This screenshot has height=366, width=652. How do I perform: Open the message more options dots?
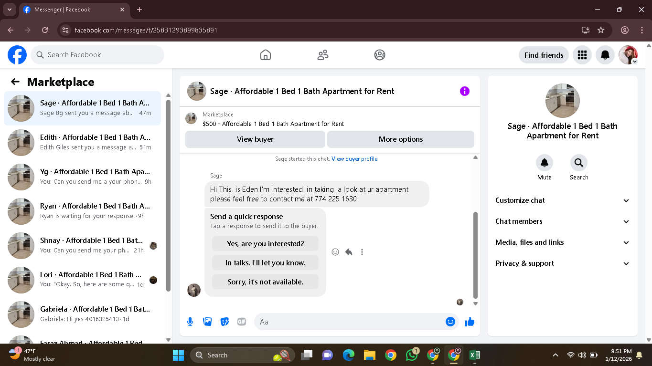point(362,252)
